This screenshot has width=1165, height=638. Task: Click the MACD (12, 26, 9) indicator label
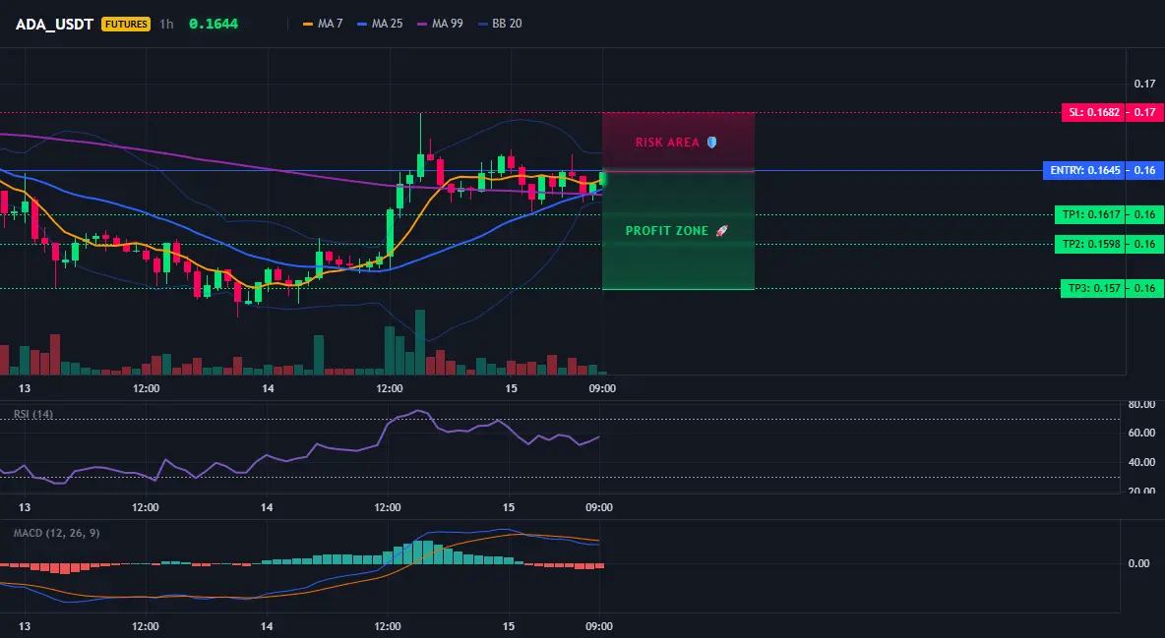point(56,533)
